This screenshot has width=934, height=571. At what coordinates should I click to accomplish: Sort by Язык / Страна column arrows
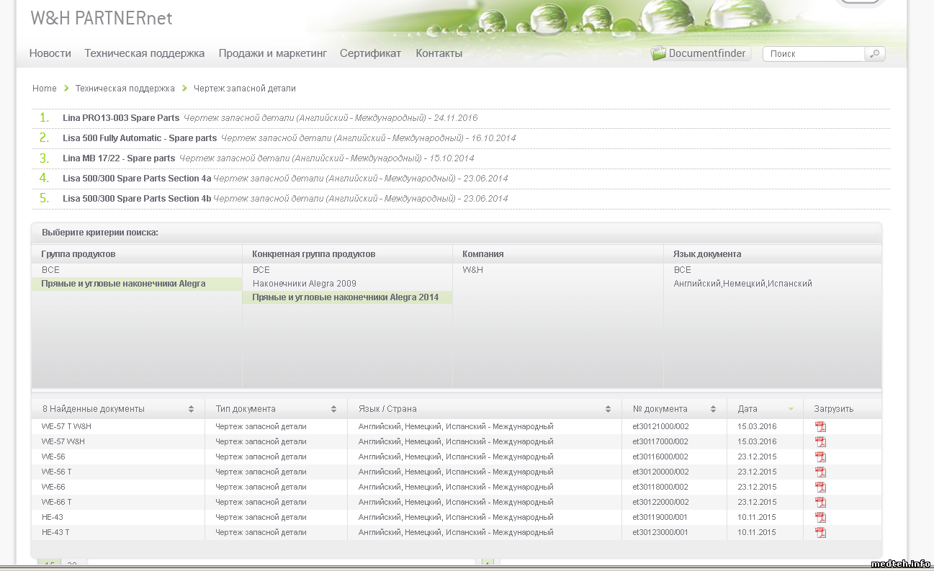pyautogui.click(x=608, y=409)
